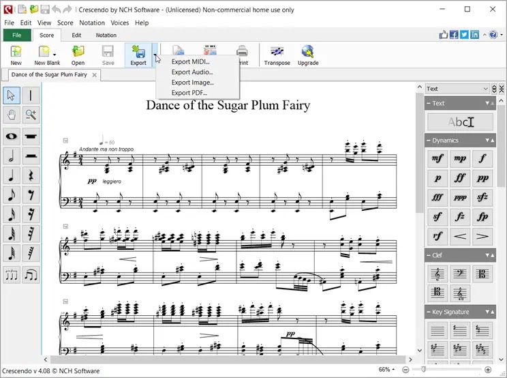507x378 pixels.
Task: Choose the whole rest tool
Action: 31,136
